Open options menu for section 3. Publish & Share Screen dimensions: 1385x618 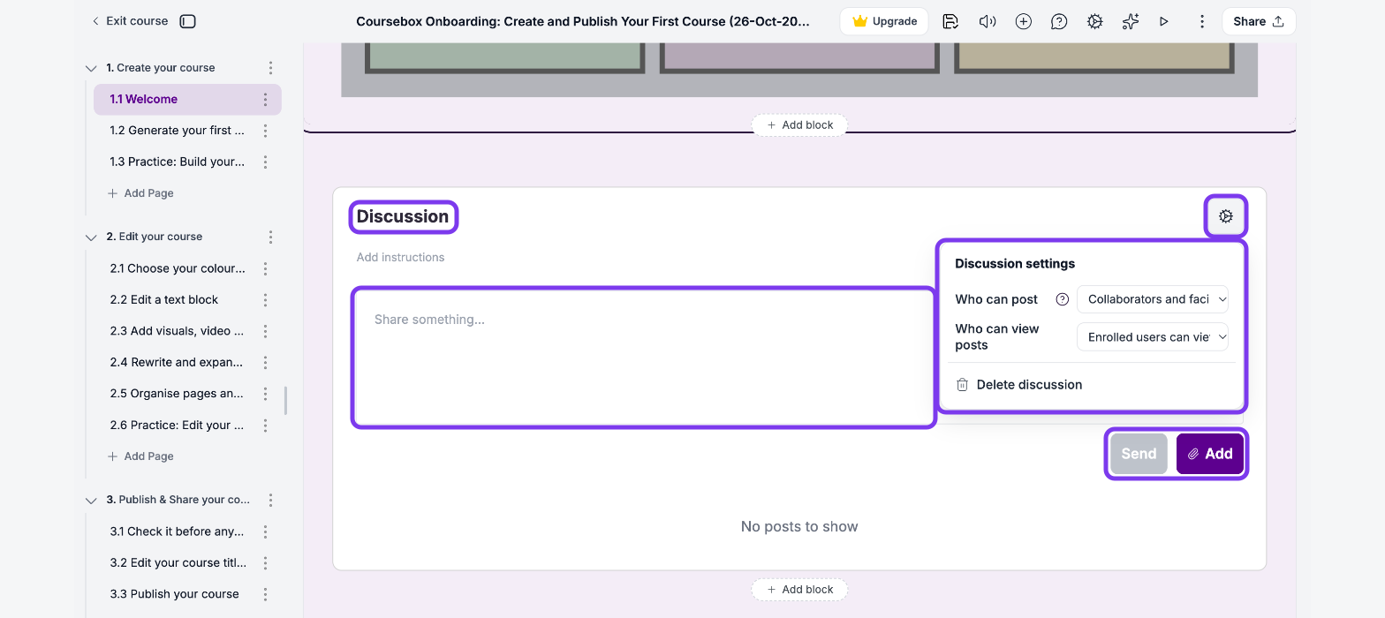coord(270,500)
